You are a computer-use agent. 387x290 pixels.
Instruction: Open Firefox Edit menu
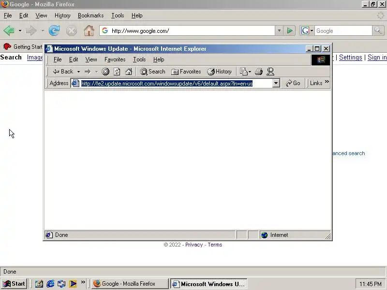pyautogui.click(x=24, y=15)
